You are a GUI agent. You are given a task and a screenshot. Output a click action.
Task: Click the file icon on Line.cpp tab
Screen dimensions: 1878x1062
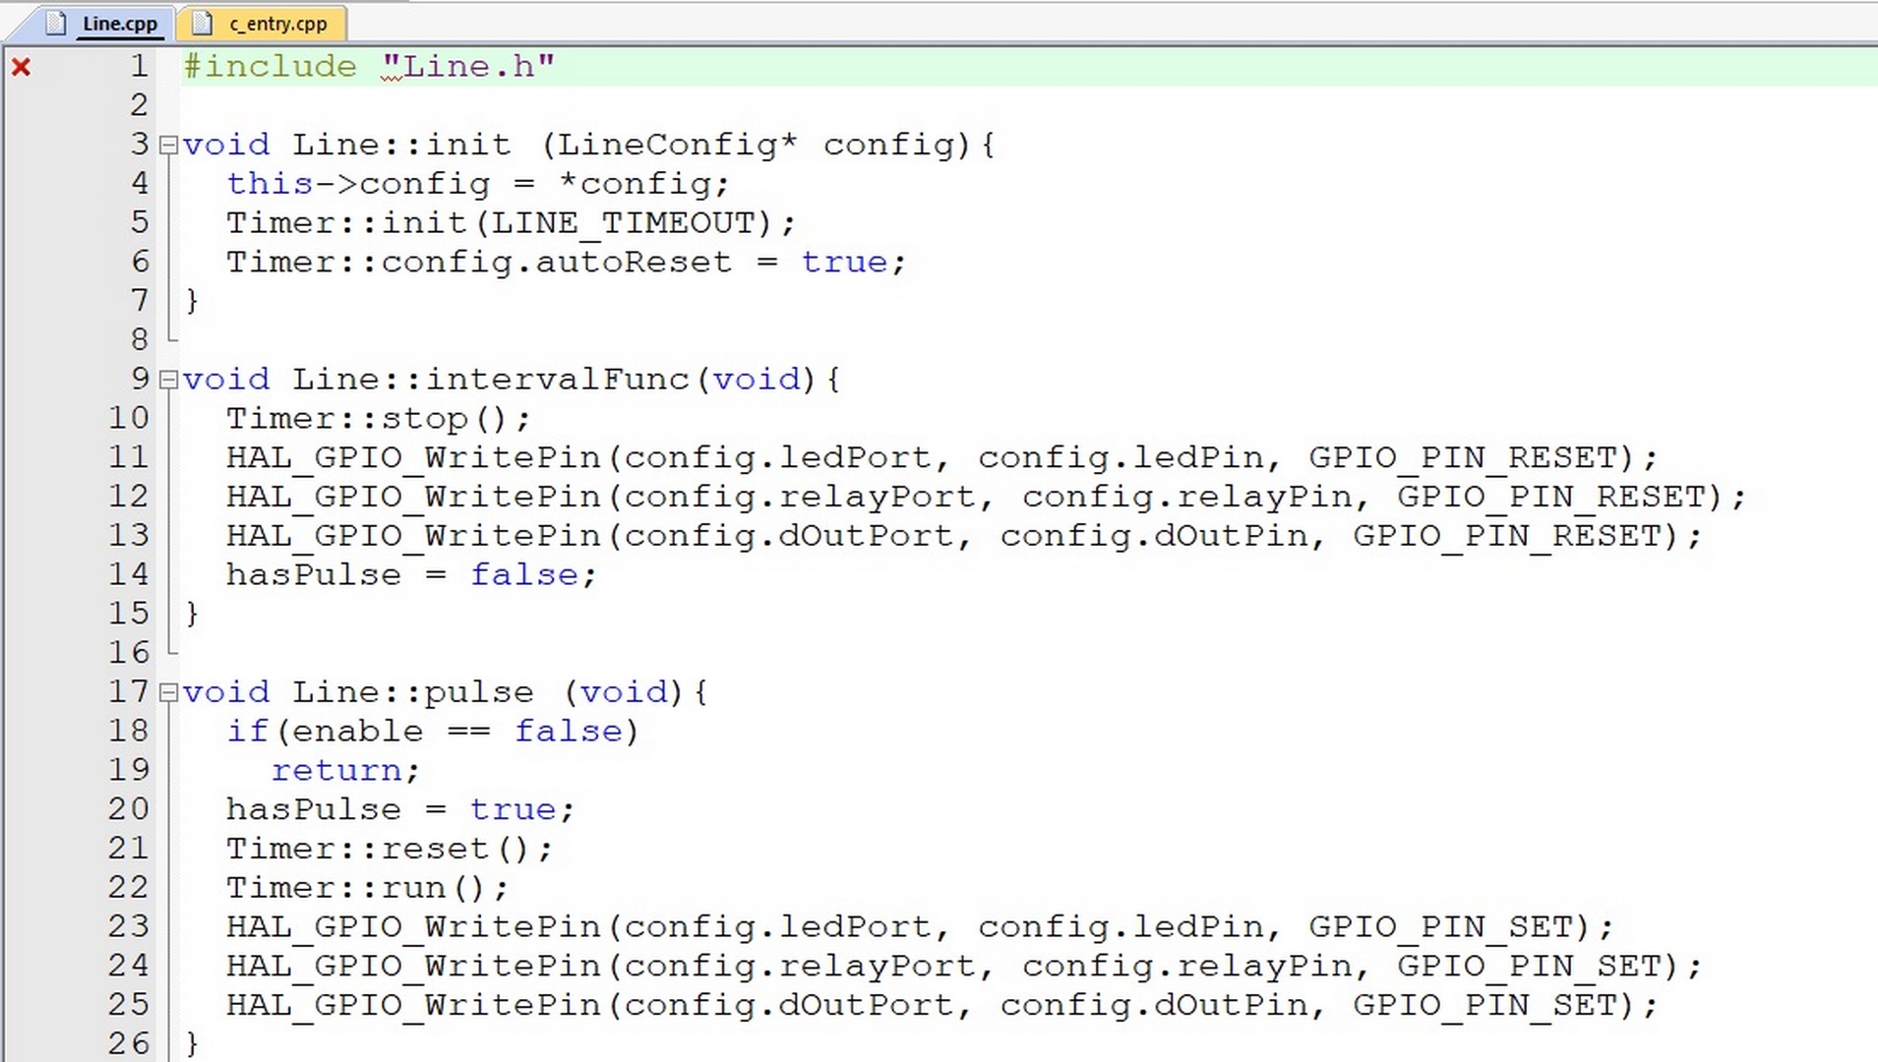click(x=56, y=23)
